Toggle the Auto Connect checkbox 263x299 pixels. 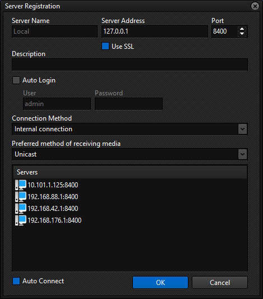[x=16, y=281]
